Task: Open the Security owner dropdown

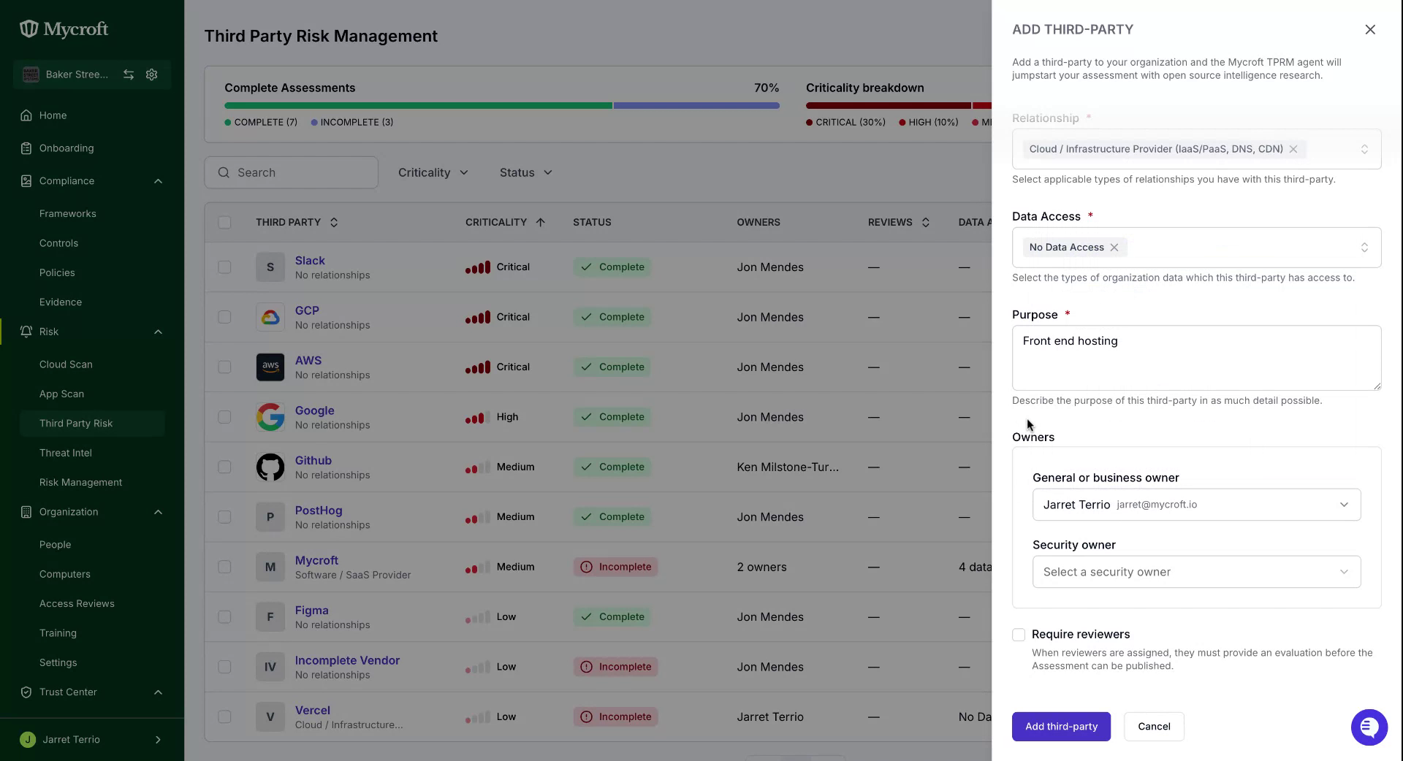Action: (1196, 572)
